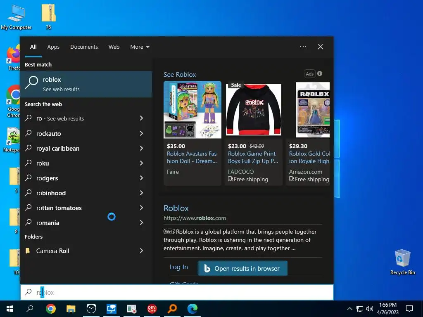Image resolution: width=423 pixels, height=317 pixels.
Task: Open volume control tray icon
Action: click(370, 309)
